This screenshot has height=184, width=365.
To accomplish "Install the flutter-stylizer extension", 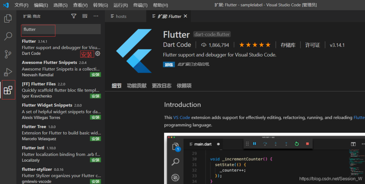I will (x=96, y=181).
